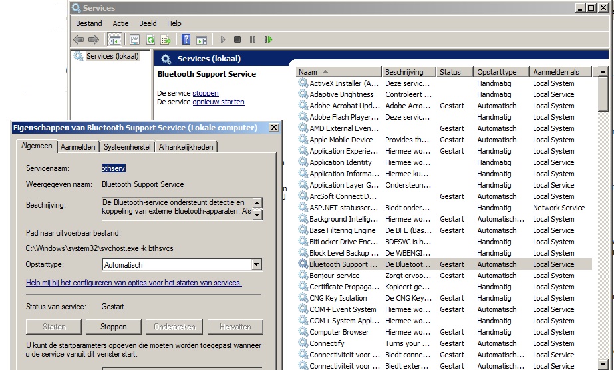Toggle the console tree pane icon

tap(114, 39)
